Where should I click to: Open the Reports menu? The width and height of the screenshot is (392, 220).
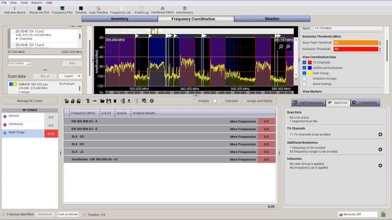[37, 2]
